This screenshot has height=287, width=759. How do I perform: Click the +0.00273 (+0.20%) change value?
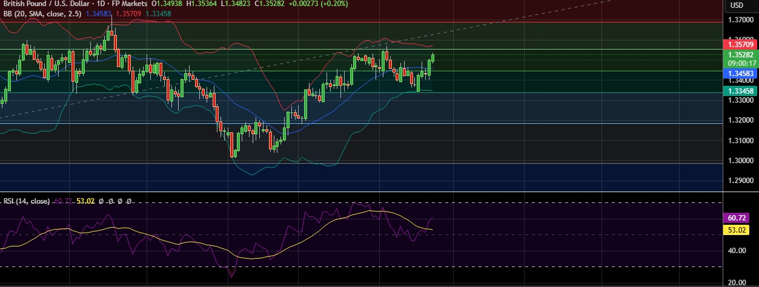click(319, 4)
